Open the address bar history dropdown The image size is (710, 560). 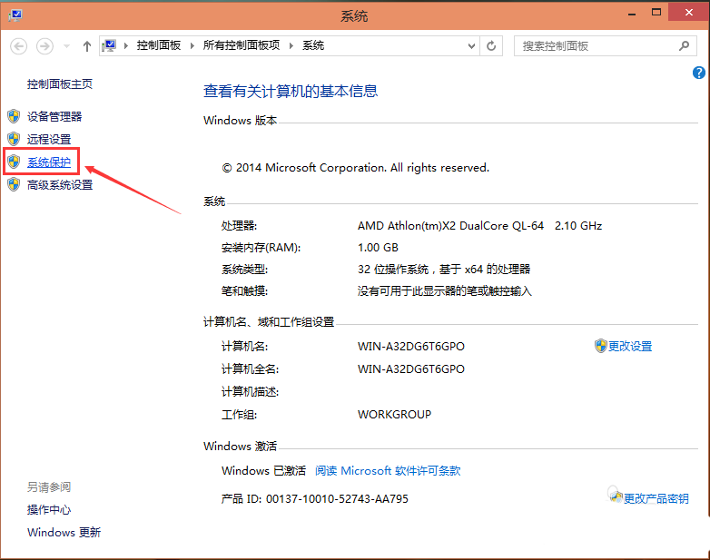point(471,46)
